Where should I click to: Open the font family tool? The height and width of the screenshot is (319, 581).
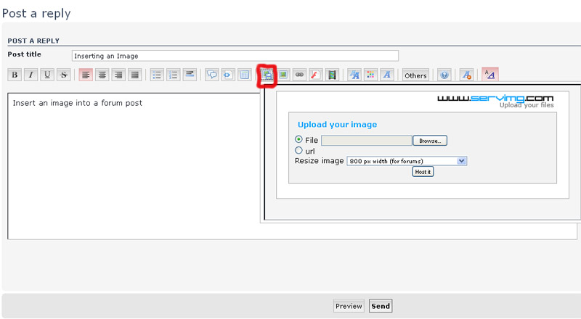(387, 75)
